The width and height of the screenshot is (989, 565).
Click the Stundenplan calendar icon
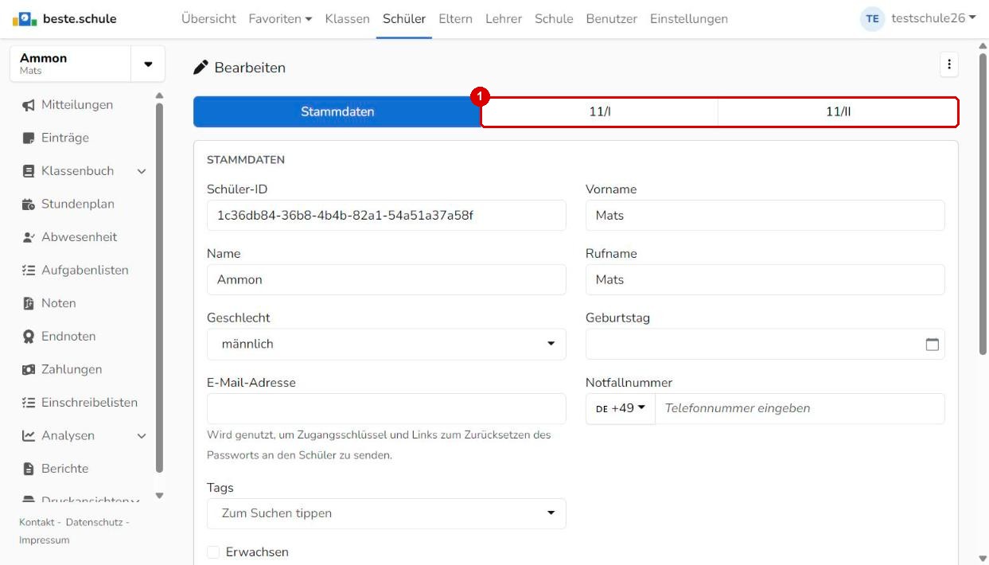point(29,205)
